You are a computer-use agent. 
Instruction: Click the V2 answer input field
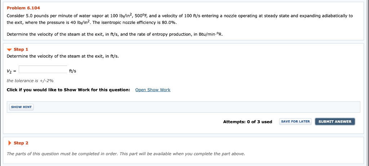point(43,69)
